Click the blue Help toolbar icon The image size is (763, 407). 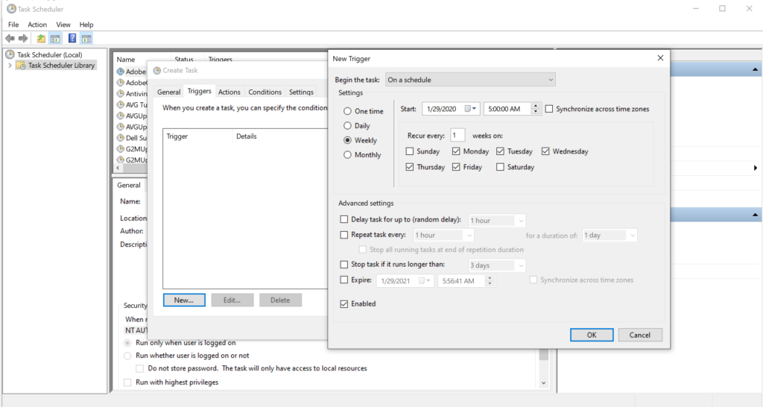click(x=72, y=39)
